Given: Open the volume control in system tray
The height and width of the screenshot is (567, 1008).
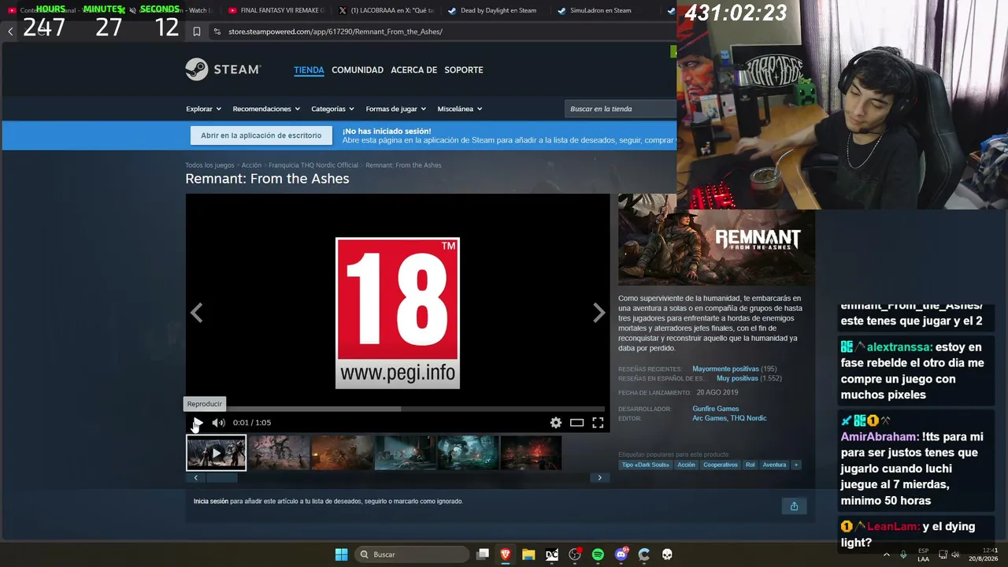Looking at the screenshot, I should (955, 554).
